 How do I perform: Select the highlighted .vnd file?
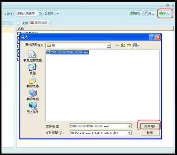(x=68, y=52)
